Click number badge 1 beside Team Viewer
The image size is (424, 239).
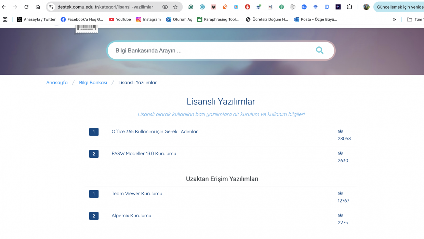(x=94, y=194)
